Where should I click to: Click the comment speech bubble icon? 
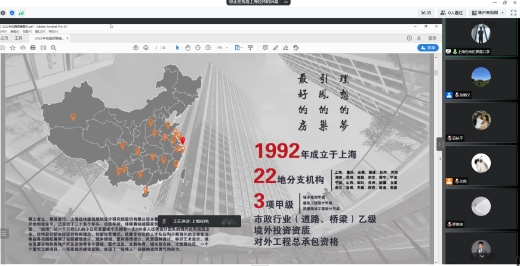click(x=265, y=48)
